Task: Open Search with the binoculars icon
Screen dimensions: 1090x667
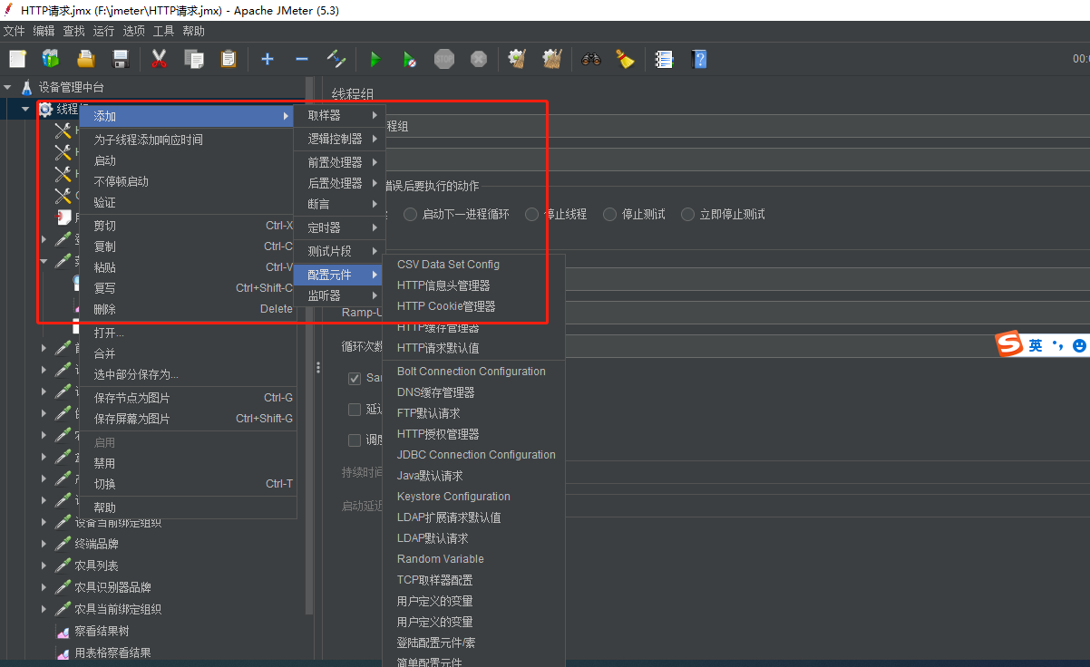Action: click(591, 59)
